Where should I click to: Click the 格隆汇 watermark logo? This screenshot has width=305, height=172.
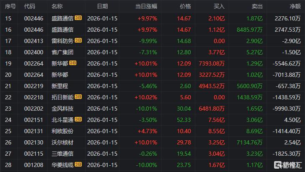(287, 165)
